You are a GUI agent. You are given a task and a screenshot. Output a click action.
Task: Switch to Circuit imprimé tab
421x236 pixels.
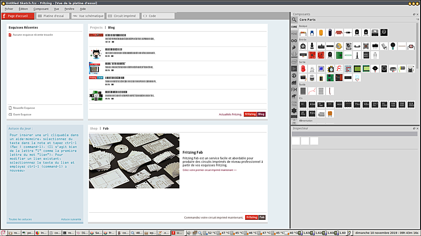(x=123, y=16)
